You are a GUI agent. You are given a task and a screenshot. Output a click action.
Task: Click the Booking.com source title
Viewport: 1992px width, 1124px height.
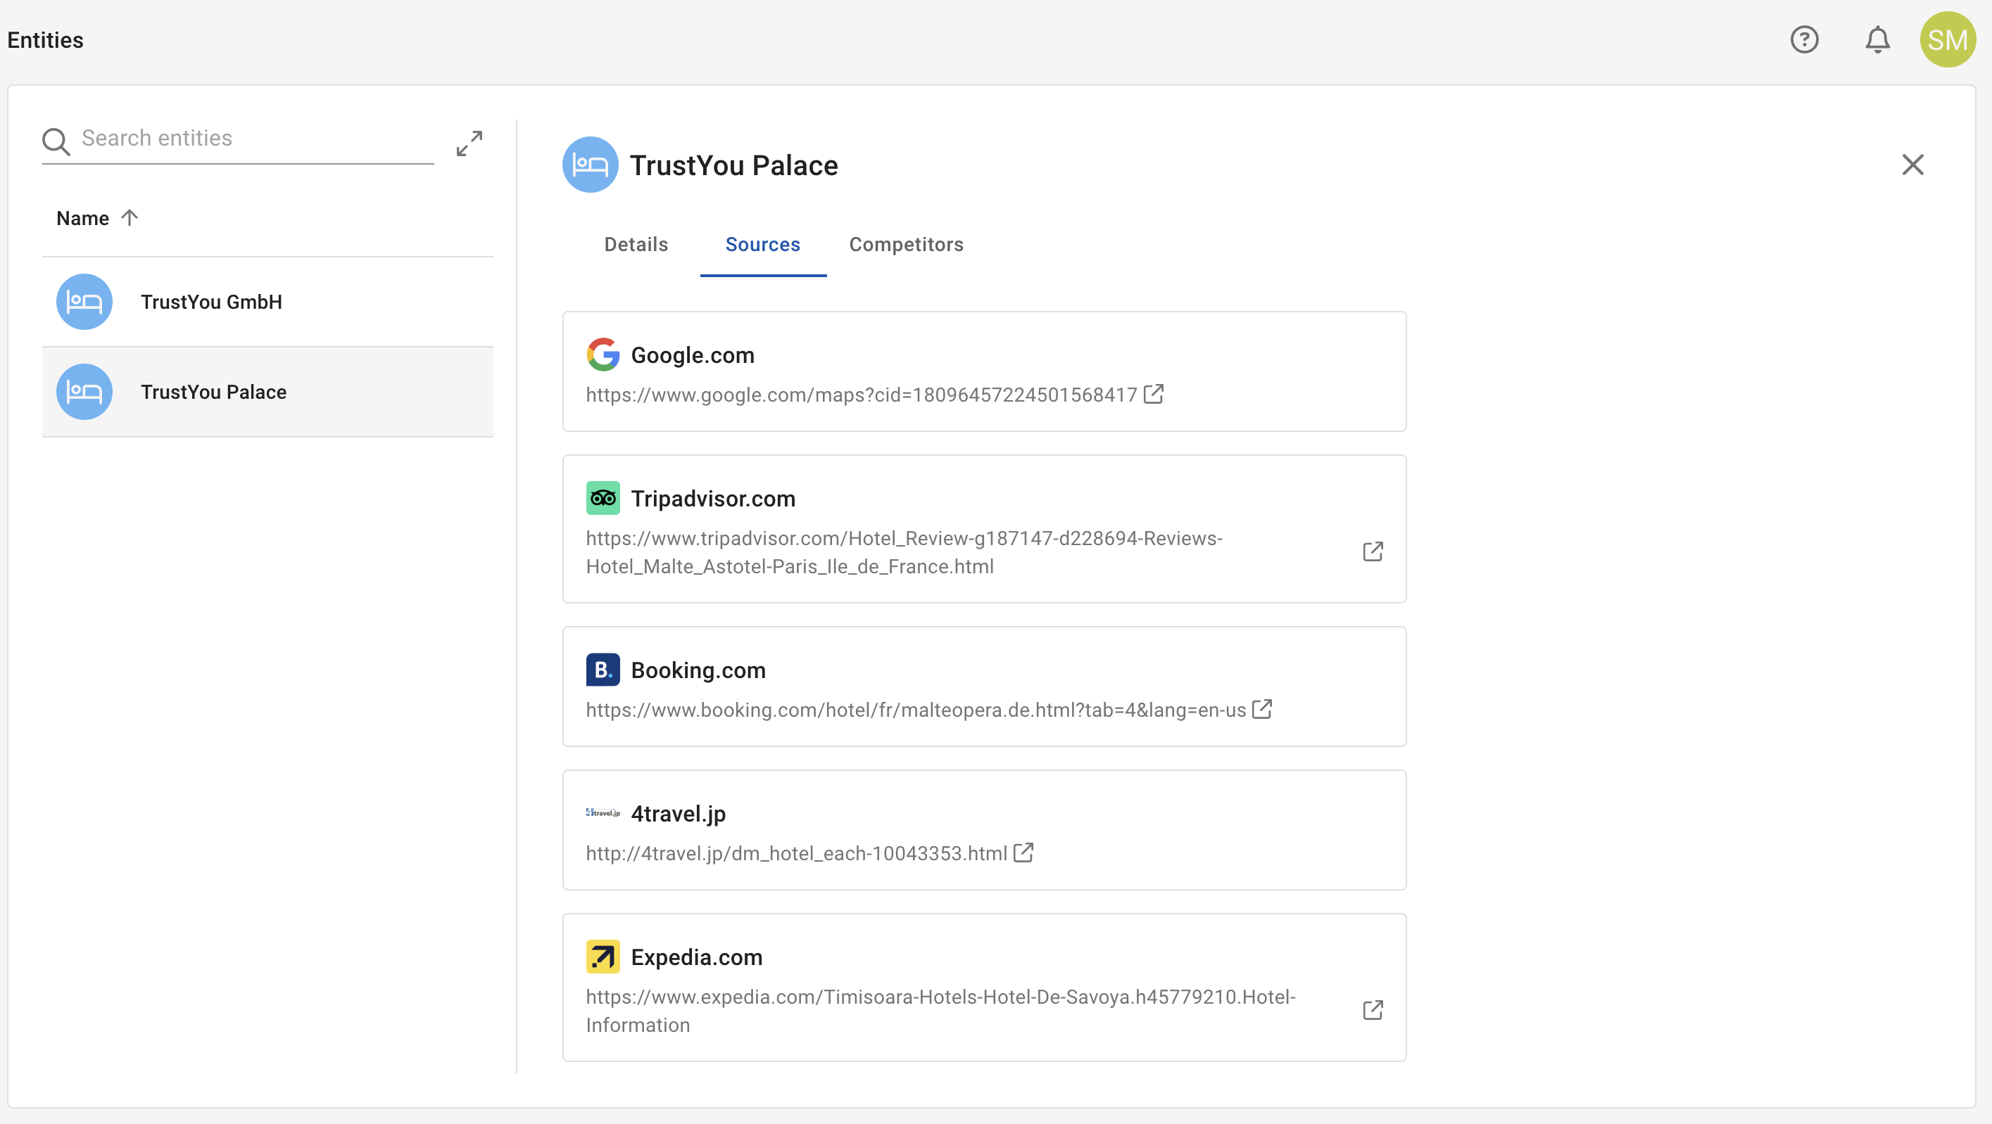tap(698, 670)
